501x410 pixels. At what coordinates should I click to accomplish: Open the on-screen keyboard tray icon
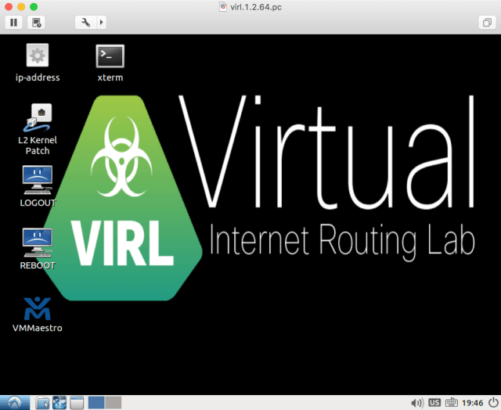pyautogui.click(x=451, y=403)
